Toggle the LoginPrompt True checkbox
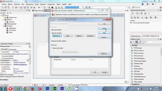 14,69
